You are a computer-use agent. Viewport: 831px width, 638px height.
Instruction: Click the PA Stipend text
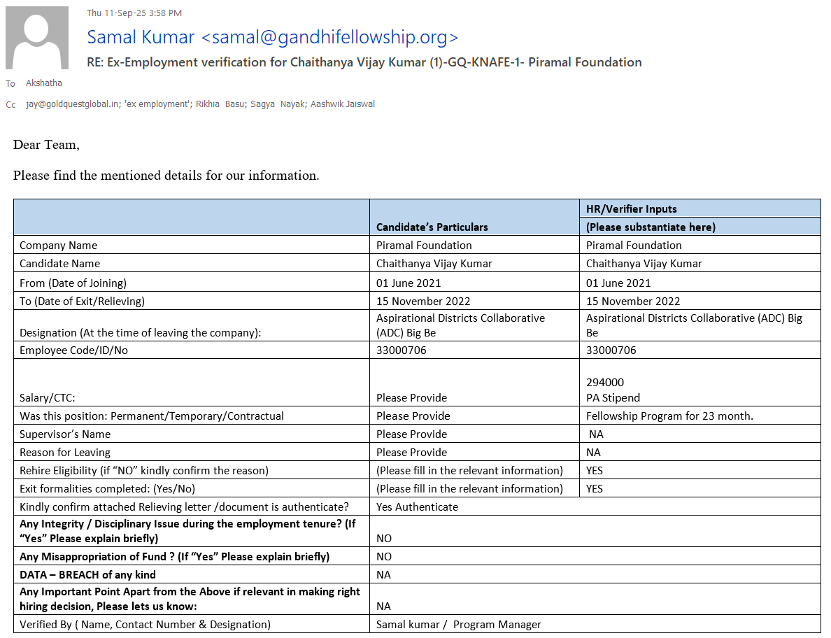[613, 398]
